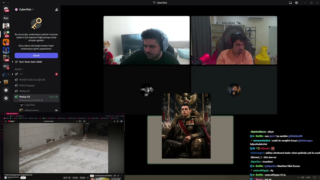Dislike the carpet scraping YouTube video
The image size is (320, 180).
pyautogui.click(x=69, y=178)
